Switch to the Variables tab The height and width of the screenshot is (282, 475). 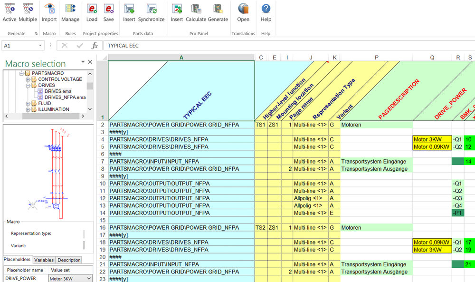(44, 260)
